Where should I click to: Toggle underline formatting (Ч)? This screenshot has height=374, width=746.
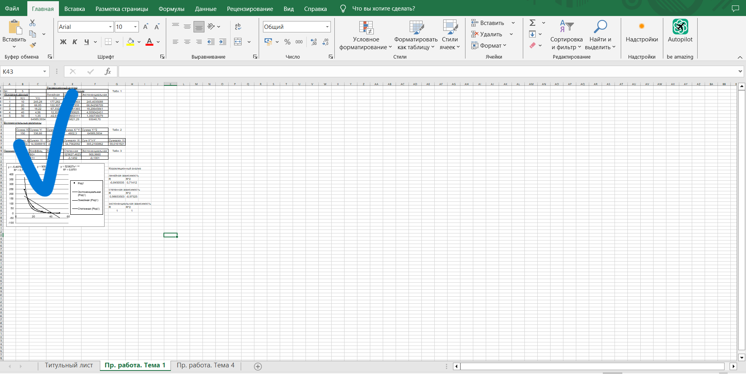pos(87,42)
